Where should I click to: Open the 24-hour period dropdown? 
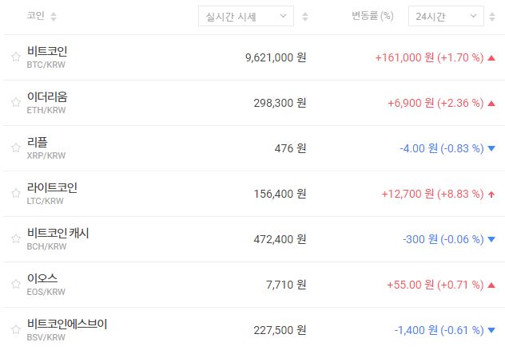[x=445, y=16]
